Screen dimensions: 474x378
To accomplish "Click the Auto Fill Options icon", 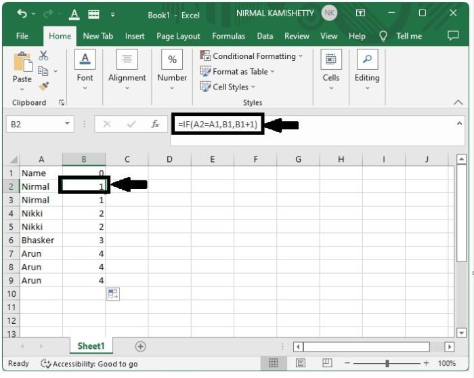I will tap(113, 294).
